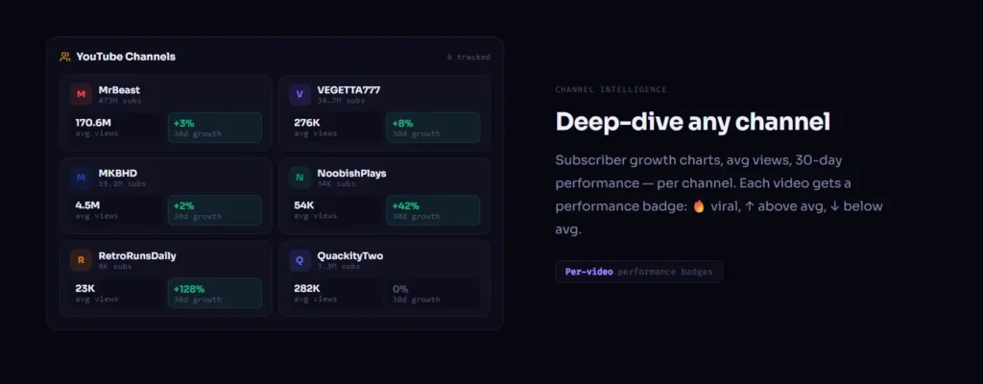
Task: Click the blue M avatar for MKBHD
Action: point(81,178)
